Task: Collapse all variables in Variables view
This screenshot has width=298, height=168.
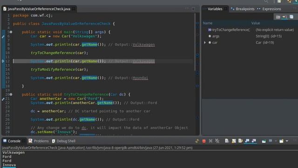Action: tap(291, 17)
